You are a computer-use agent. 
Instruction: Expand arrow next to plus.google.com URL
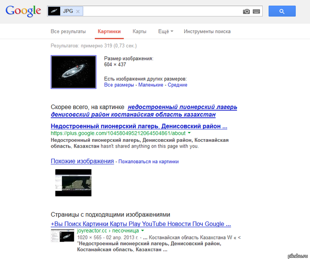tap(190, 133)
